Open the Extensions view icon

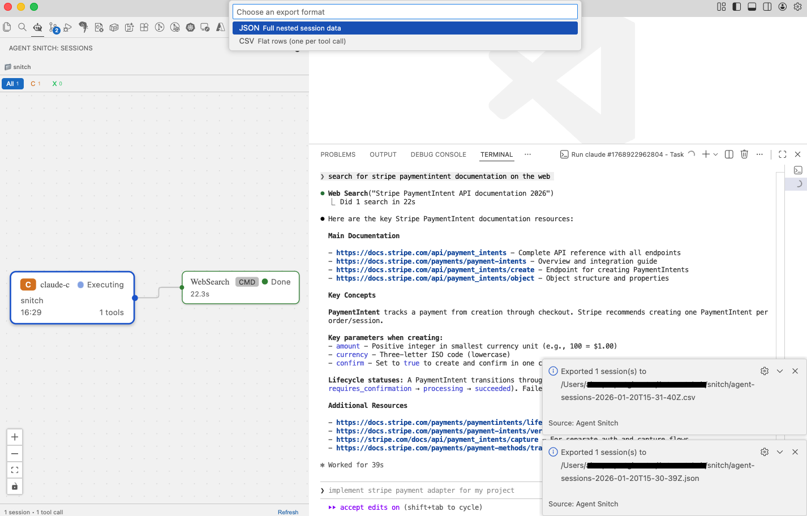(144, 27)
